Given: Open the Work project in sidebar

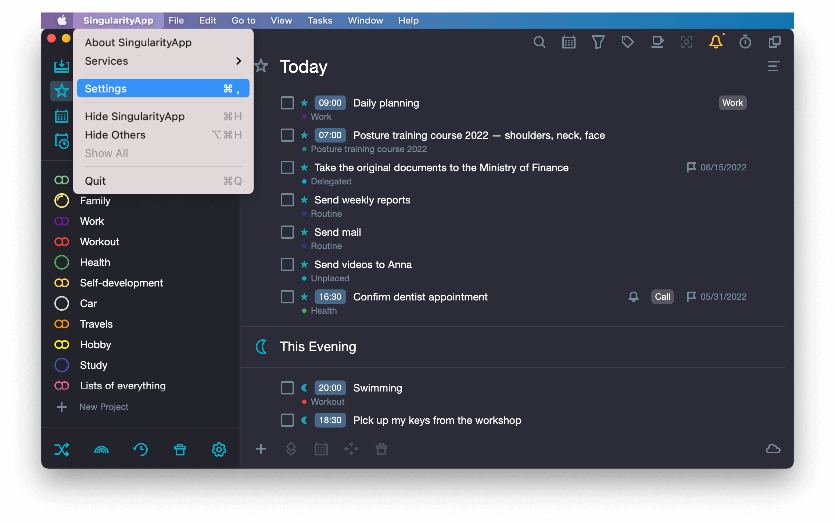Looking at the screenshot, I should (92, 221).
